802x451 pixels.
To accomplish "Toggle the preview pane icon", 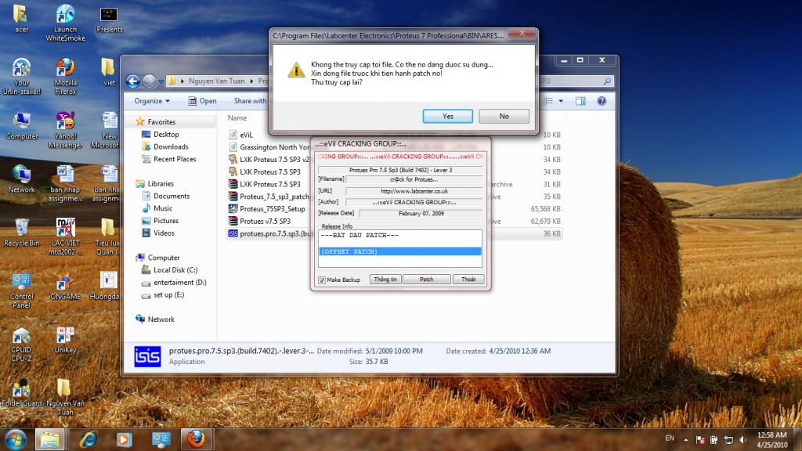I will click(x=580, y=101).
